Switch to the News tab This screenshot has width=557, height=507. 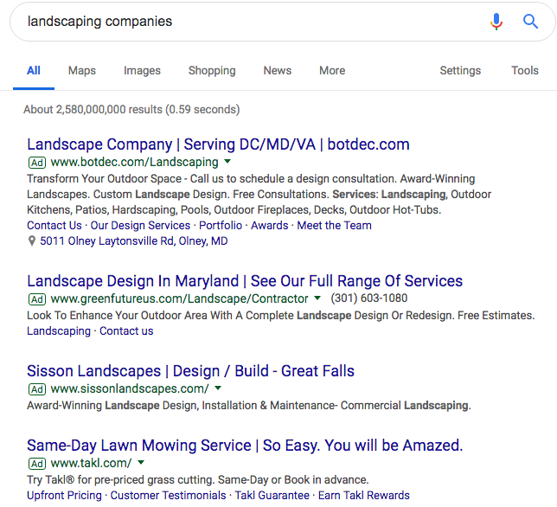coord(278,70)
